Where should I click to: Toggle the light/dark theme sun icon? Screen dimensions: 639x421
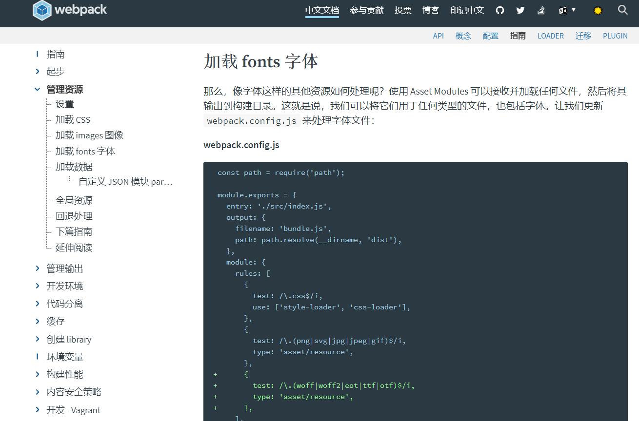pos(598,10)
